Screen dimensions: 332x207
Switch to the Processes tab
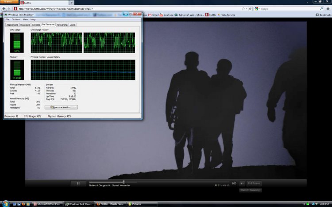coord(25,25)
